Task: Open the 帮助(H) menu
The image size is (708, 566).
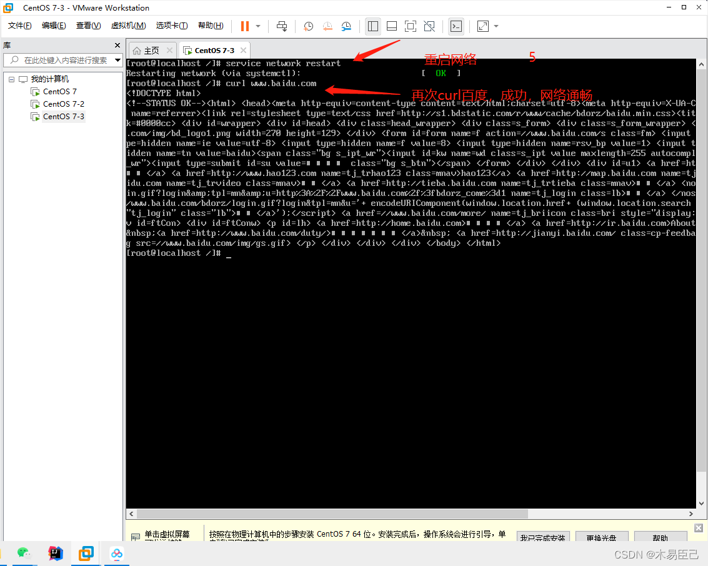Action: tap(211, 26)
